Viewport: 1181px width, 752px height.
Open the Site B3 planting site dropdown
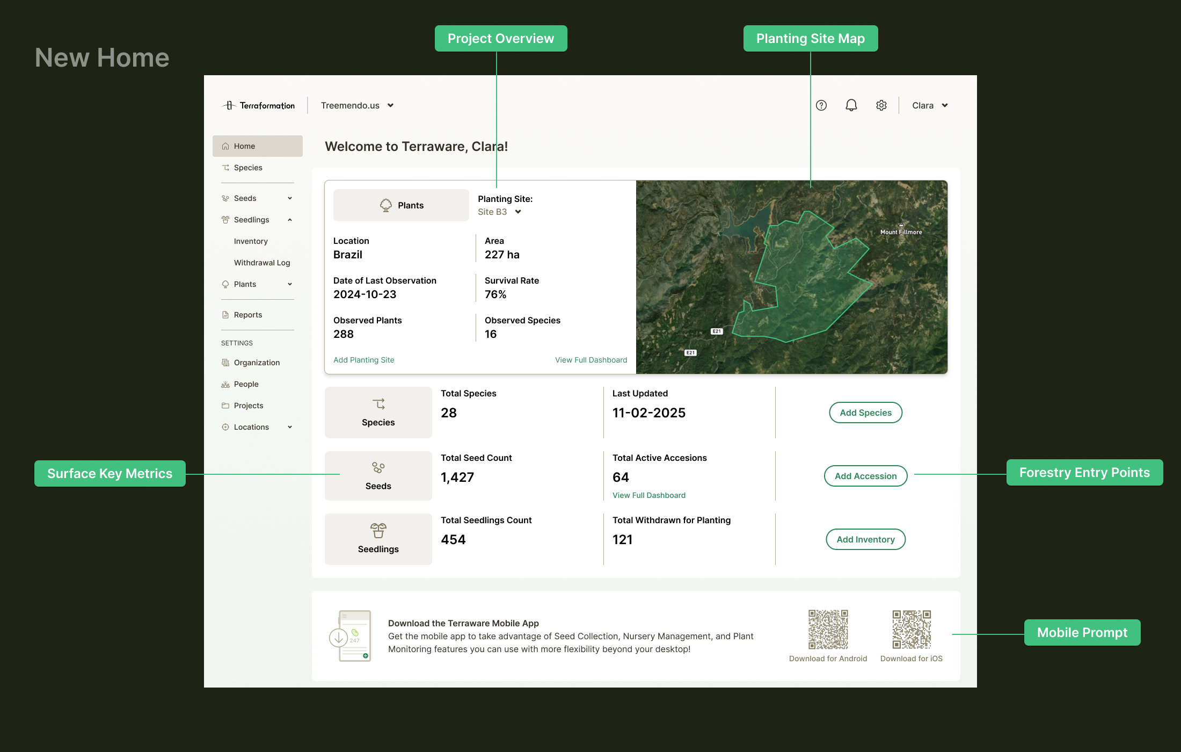point(500,212)
